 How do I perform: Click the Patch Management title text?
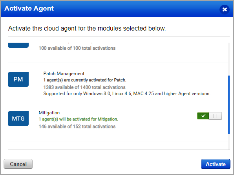click(64, 74)
